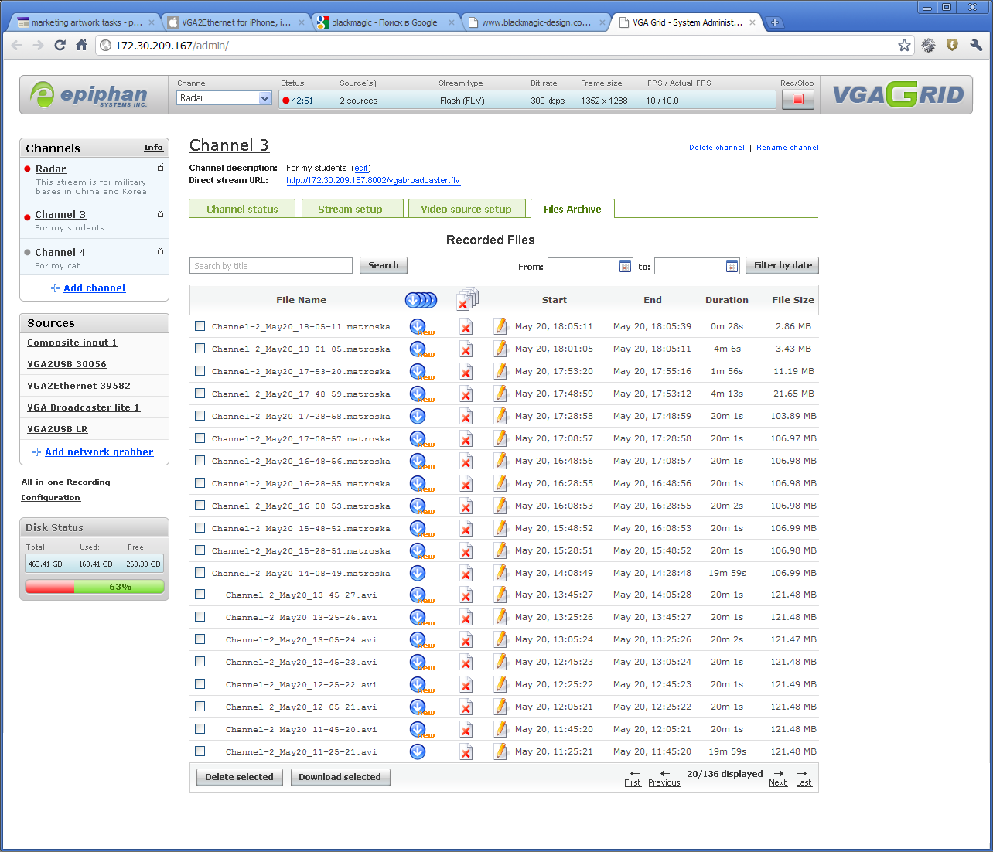Check the box for Channel-2_May20_18-05-11.matroska
Image resolution: width=993 pixels, height=852 pixels.
tap(200, 326)
